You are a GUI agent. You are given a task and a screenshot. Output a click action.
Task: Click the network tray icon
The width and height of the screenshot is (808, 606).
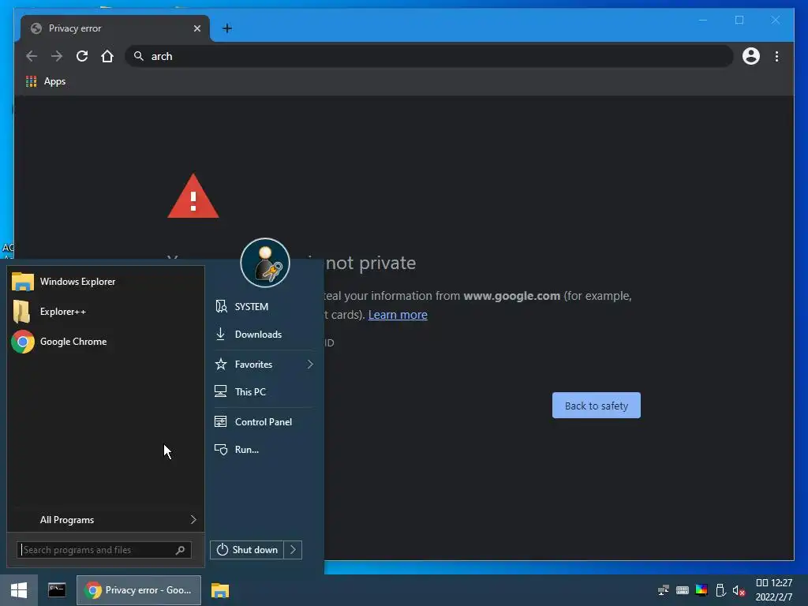663,590
